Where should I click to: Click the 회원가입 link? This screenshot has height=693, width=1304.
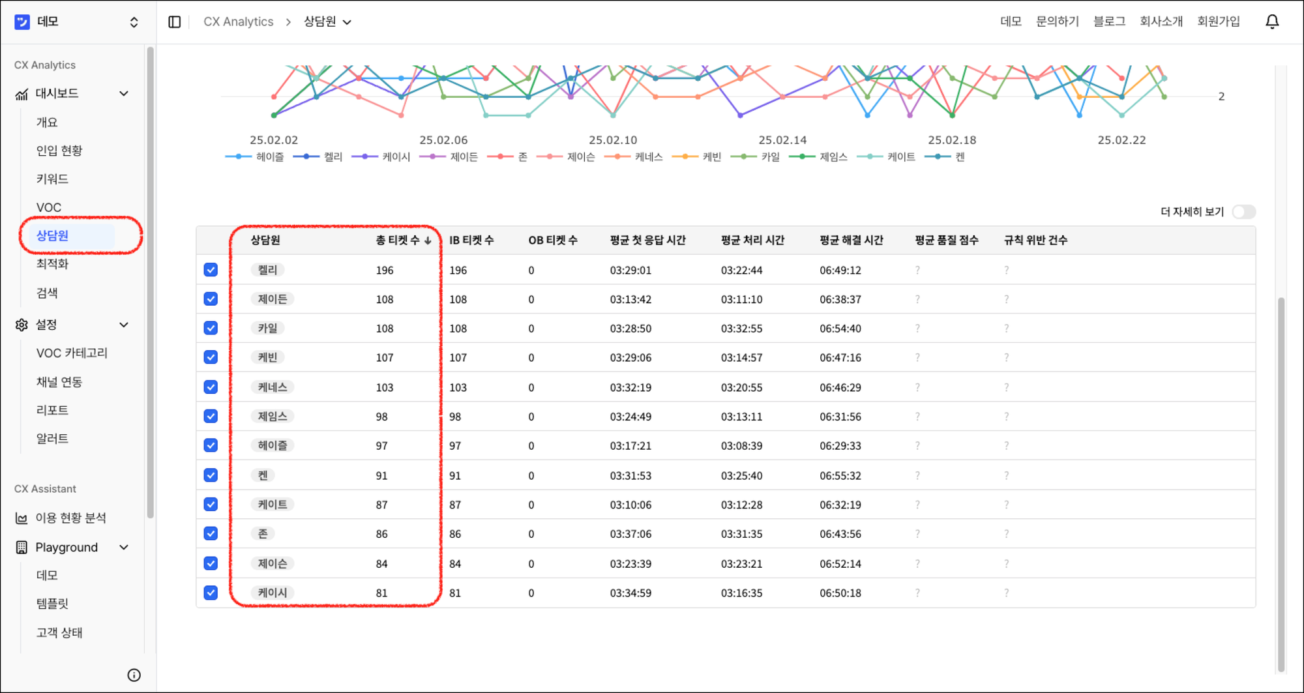click(x=1219, y=21)
